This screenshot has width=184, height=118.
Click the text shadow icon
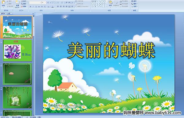coord(42,7)
